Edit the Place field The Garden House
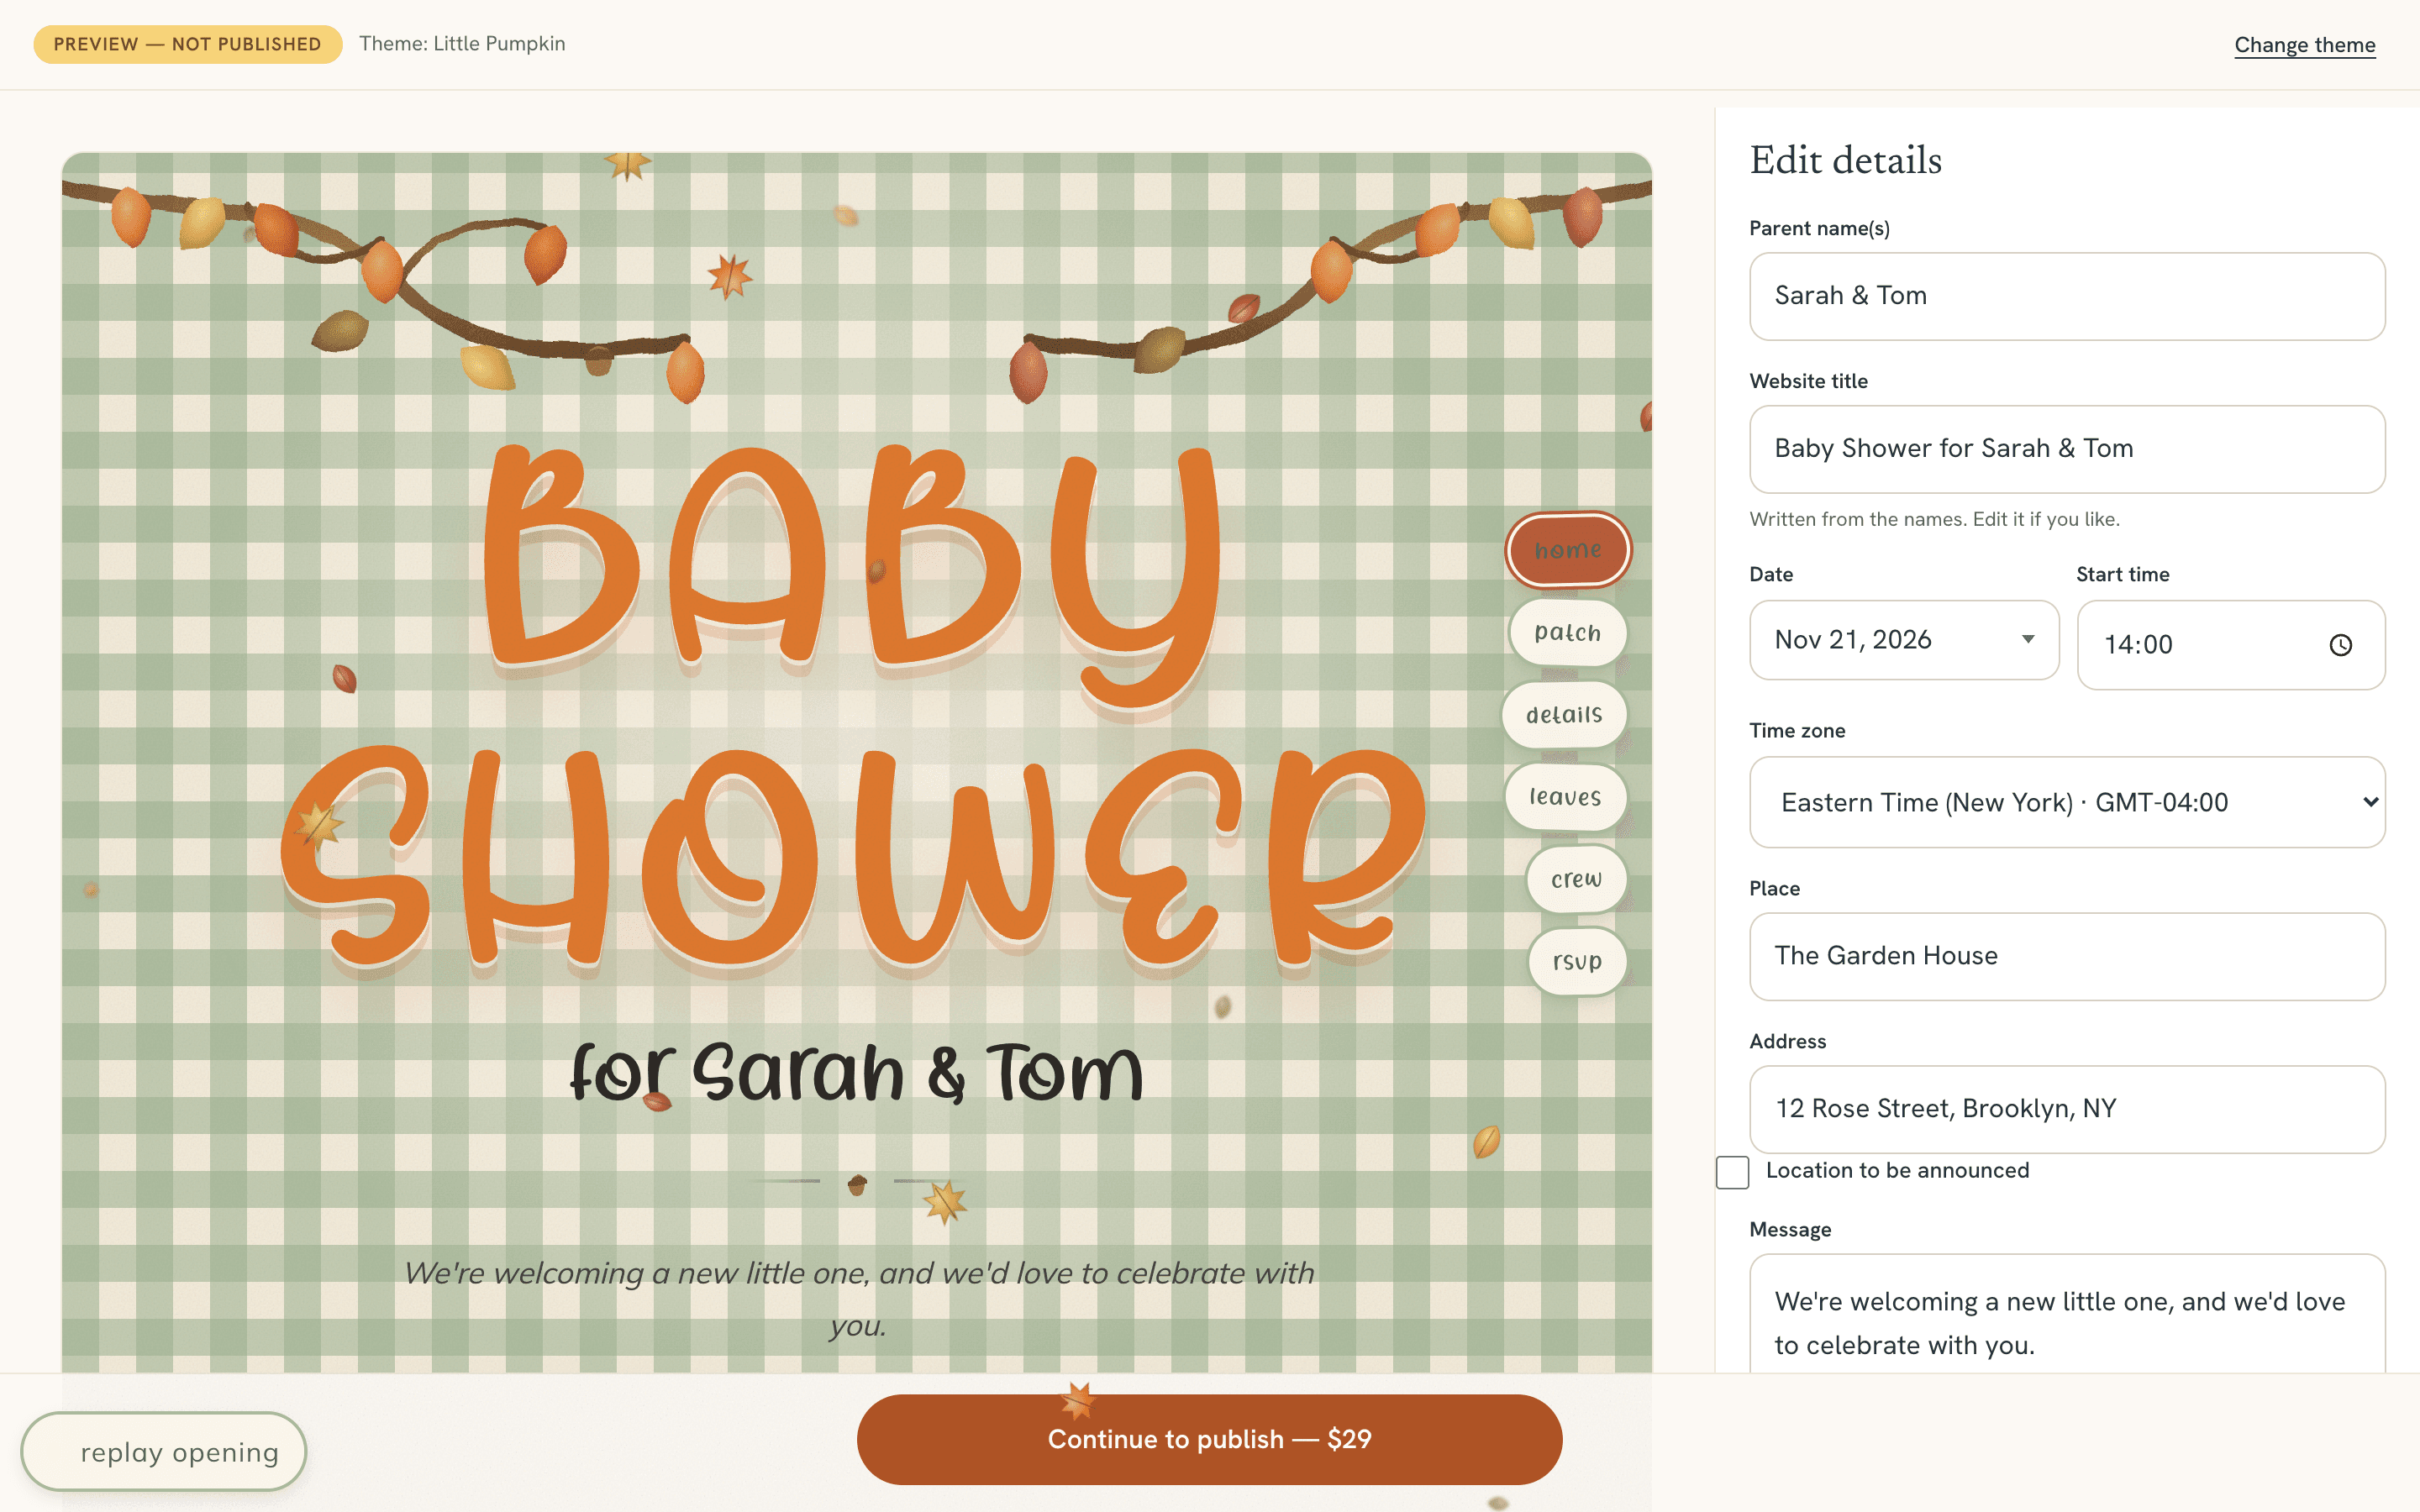 (2067, 956)
